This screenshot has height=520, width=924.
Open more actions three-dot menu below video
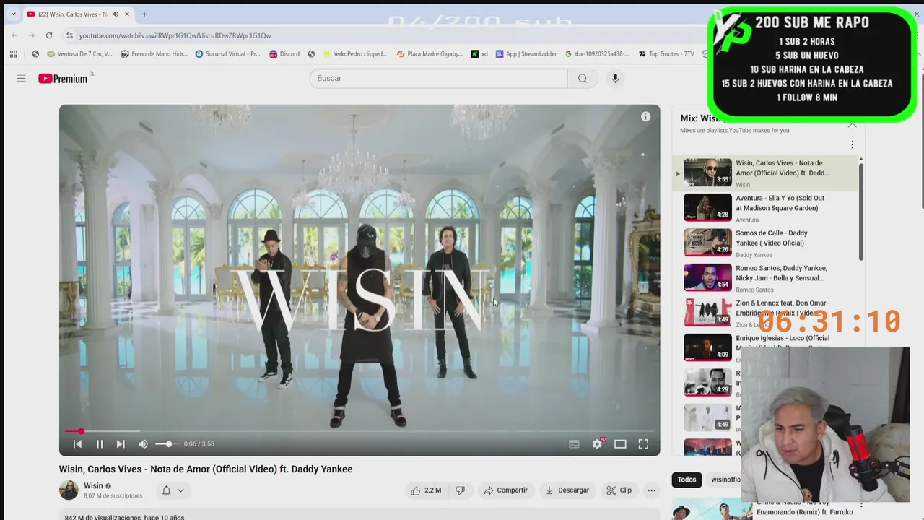[651, 490]
